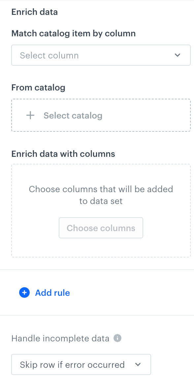
Task: Click the dashed Select catalog area
Action: pyautogui.click(x=101, y=115)
